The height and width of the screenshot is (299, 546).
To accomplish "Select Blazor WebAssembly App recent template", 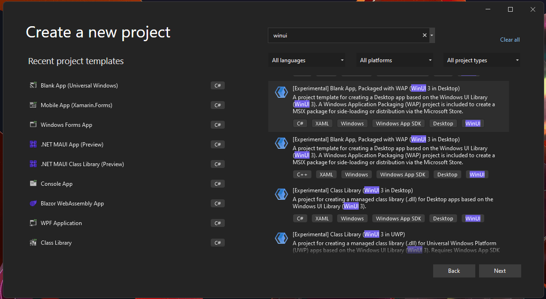I will pyautogui.click(x=72, y=203).
